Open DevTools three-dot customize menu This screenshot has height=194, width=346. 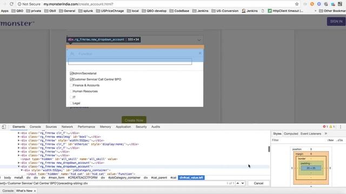341,127
